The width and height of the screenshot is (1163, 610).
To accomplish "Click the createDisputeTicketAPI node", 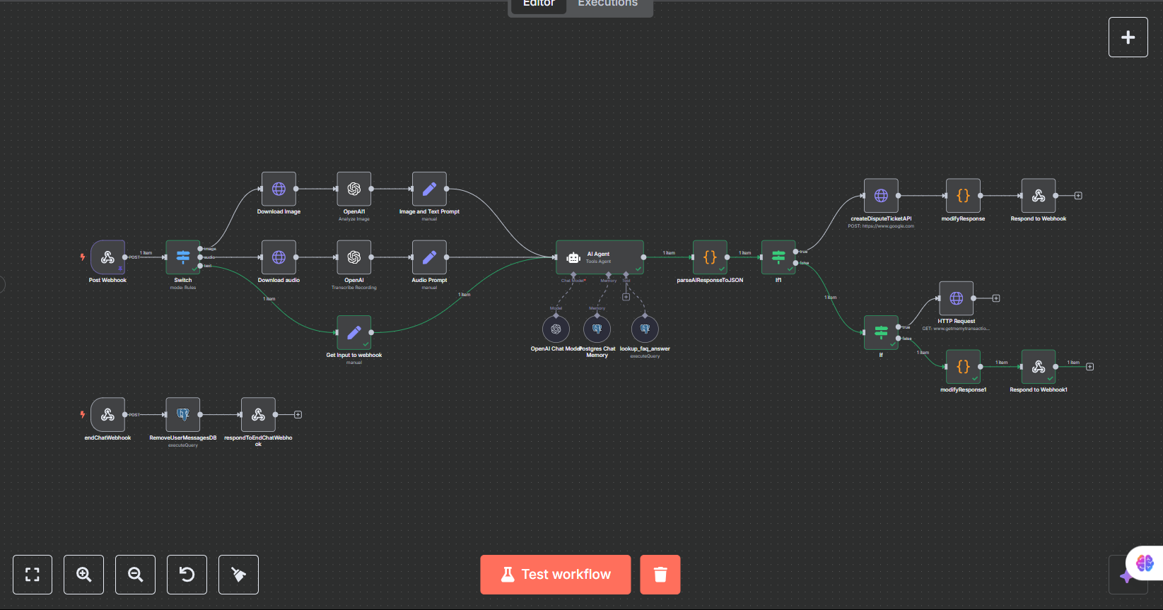I will (881, 196).
